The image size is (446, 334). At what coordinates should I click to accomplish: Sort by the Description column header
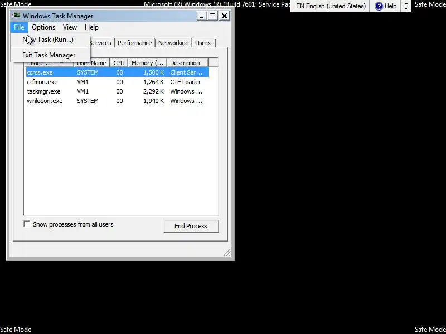coord(187,63)
